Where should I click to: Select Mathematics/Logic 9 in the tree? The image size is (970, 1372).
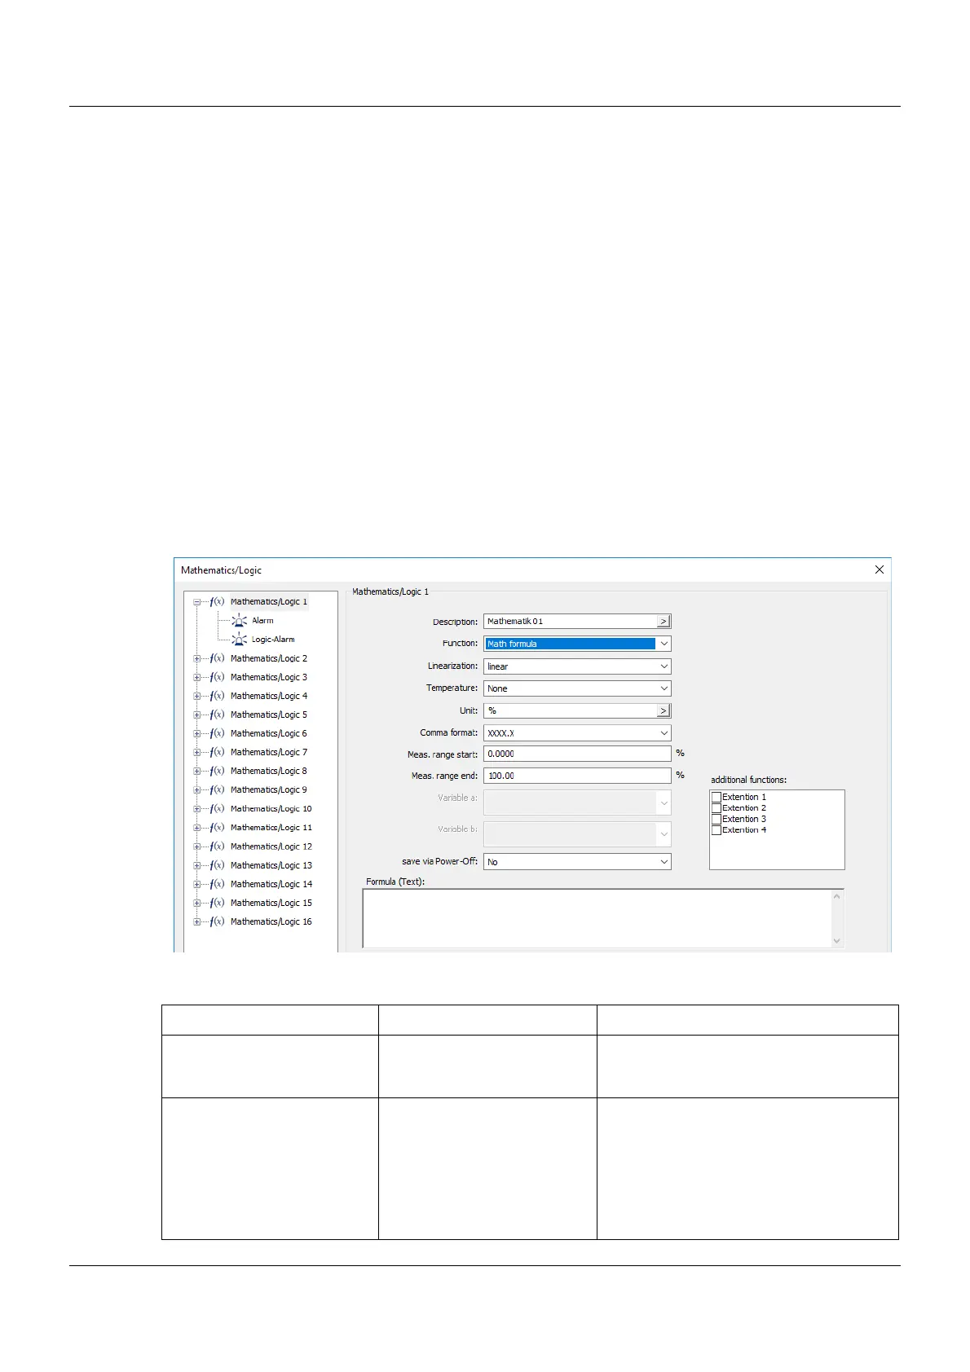pyautogui.click(x=269, y=789)
